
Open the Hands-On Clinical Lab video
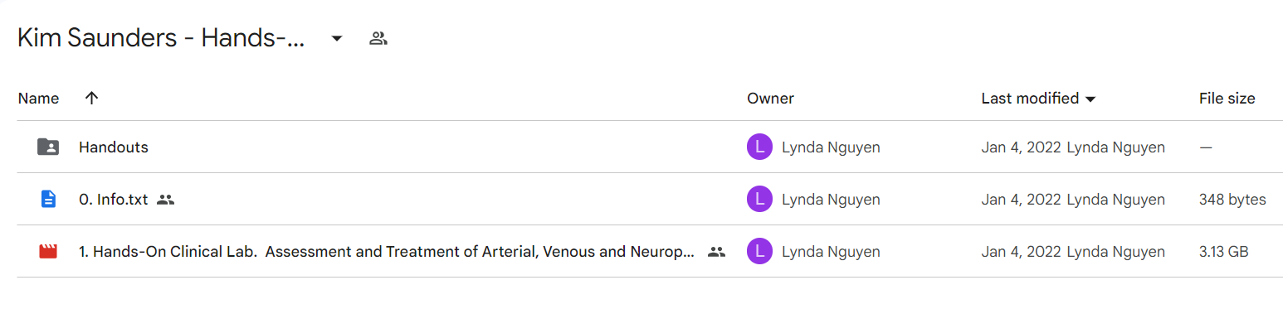pyautogui.click(x=387, y=252)
